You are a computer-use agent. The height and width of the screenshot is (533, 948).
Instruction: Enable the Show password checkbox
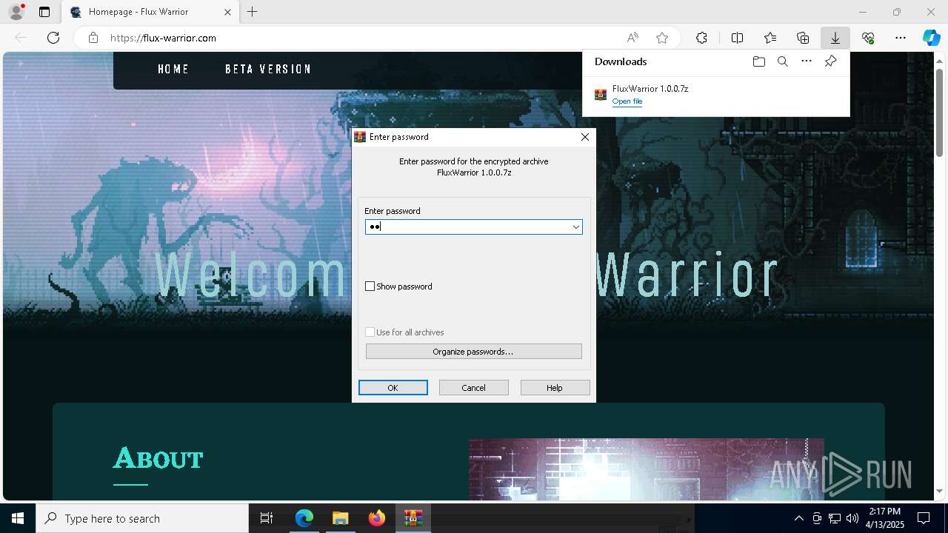pyautogui.click(x=370, y=286)
